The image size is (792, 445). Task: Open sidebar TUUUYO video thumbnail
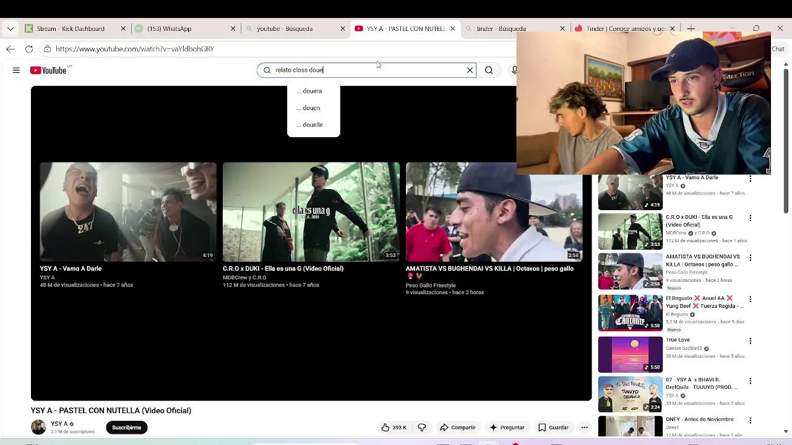[x=630, y=394]
